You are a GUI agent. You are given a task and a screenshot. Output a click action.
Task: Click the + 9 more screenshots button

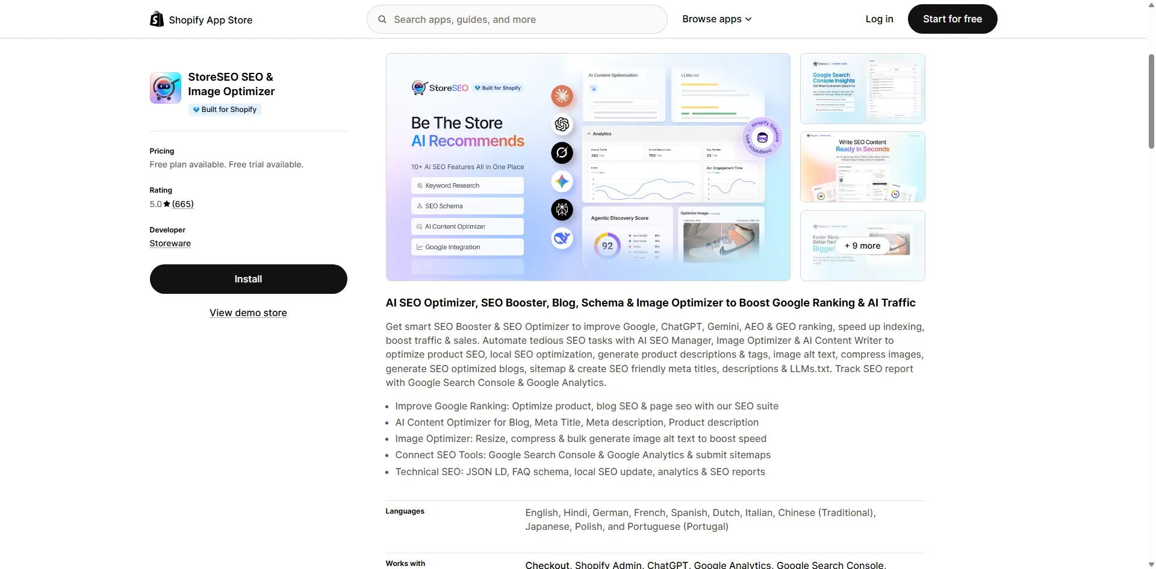click(863, 246)
